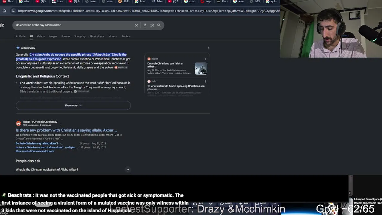Switch to the 'Shoc' browser tab
Screen dimensions: 382x215
click(8, 1)
